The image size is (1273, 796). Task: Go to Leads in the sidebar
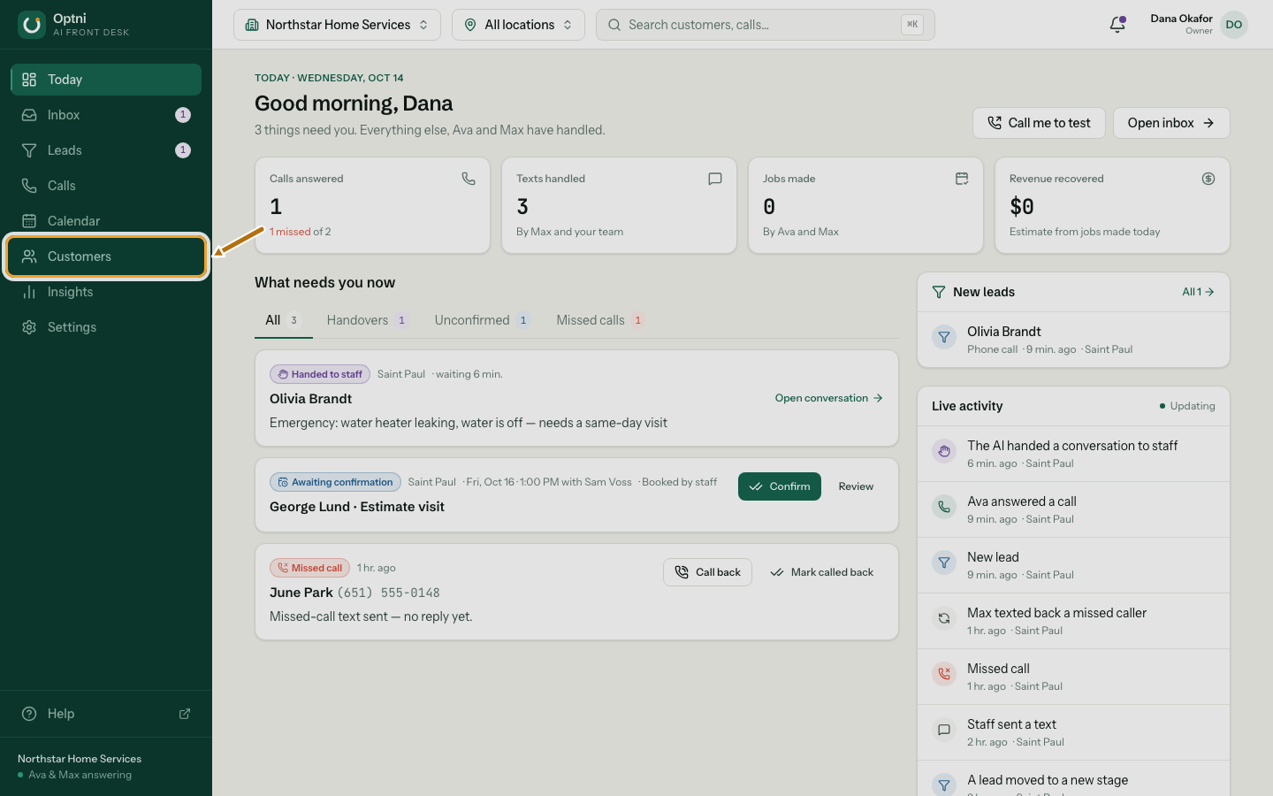tap(106, 150)
